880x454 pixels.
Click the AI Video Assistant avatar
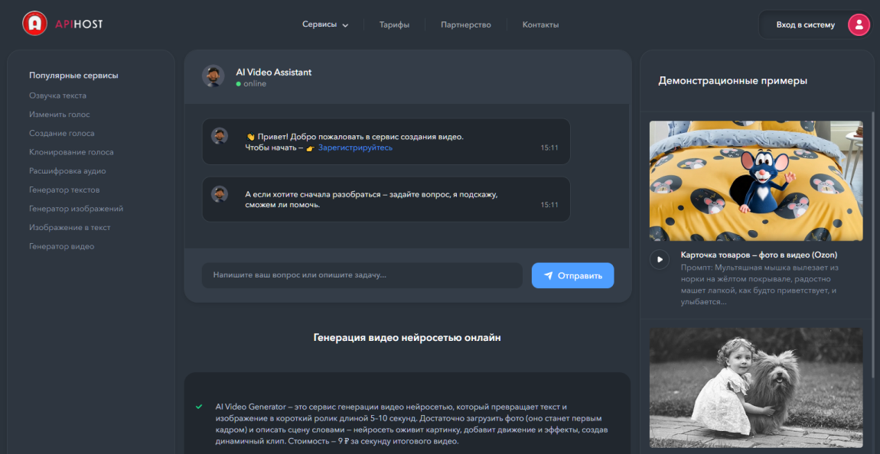pos(213,76)
